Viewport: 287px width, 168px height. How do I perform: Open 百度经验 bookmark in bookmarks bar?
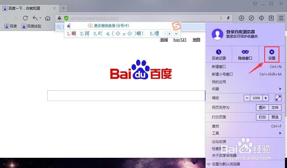pos(31,26)
